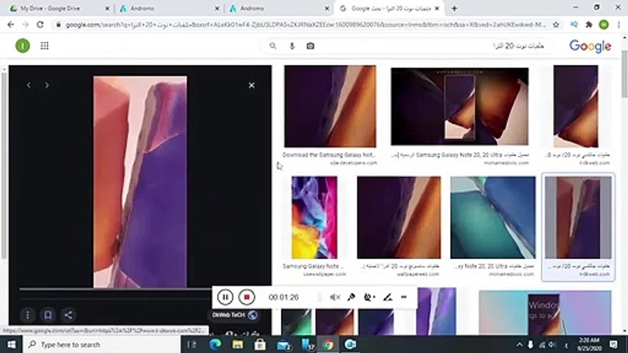
Task: Open search by image camera icon
Action: pos(310,46)
